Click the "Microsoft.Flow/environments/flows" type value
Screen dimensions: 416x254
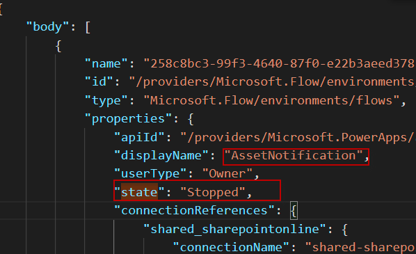click(271, 100)
